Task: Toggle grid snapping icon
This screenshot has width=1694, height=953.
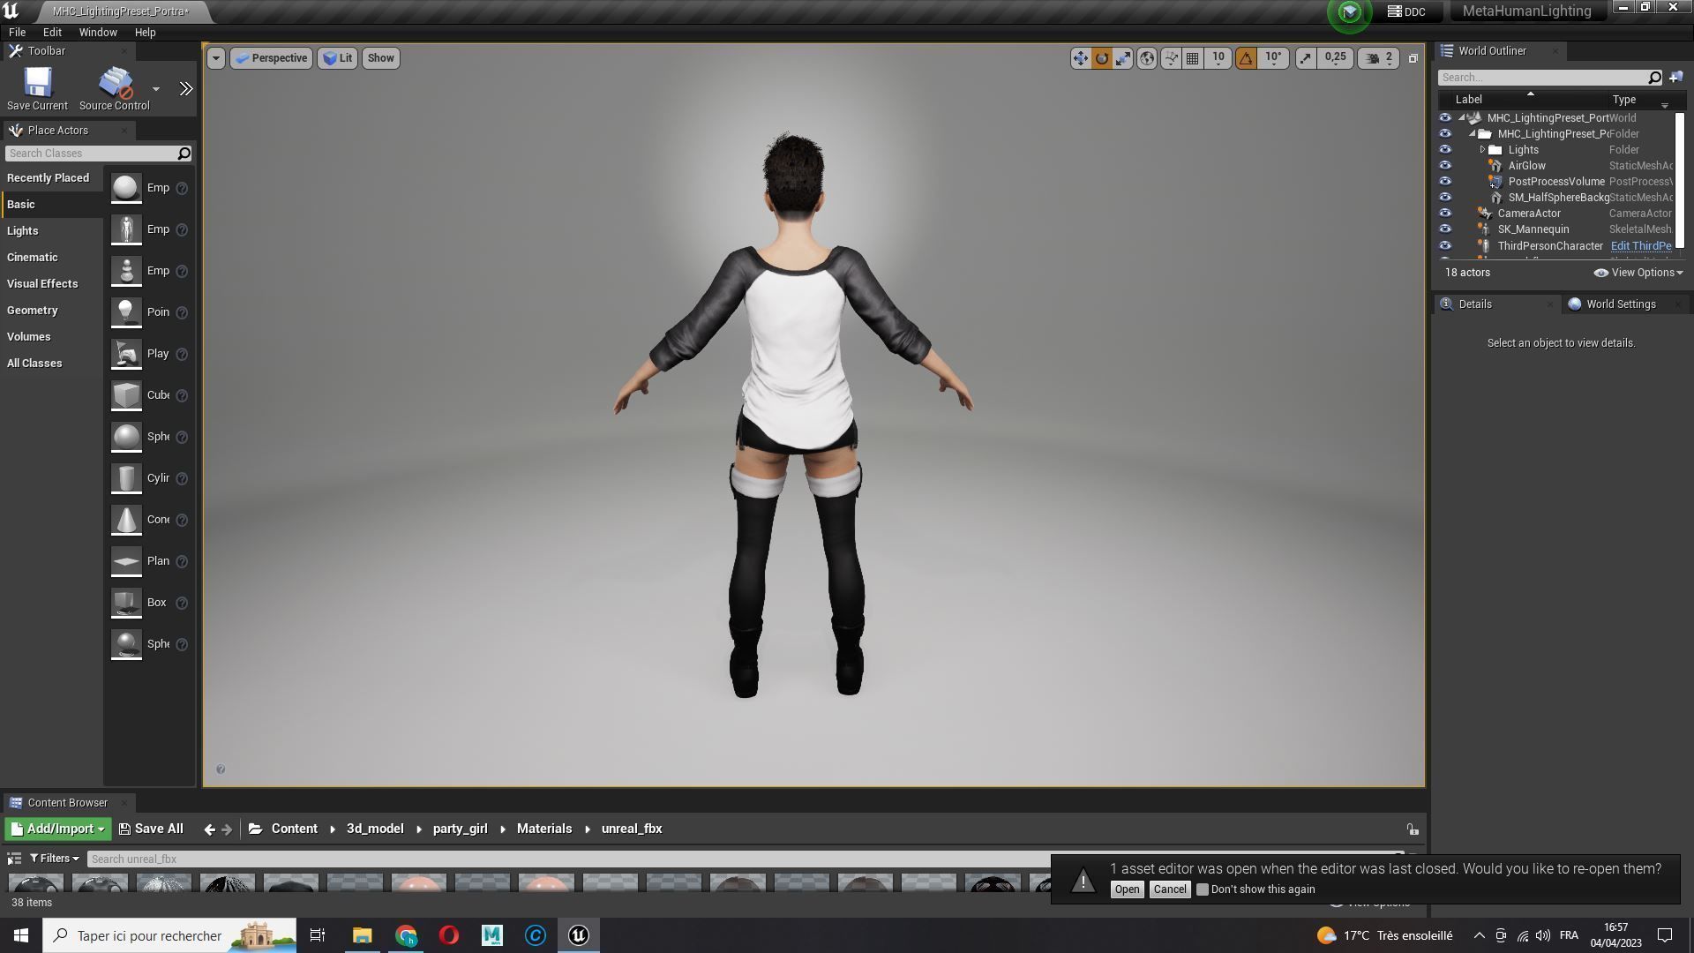Action: click(1193, 58)
